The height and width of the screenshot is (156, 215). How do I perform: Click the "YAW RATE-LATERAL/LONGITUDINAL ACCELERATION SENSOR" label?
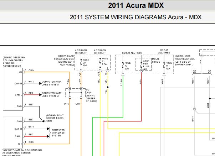pos(22,151)
